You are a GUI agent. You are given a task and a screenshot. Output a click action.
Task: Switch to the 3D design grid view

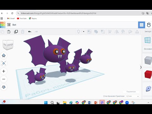(x=142, y=25)
